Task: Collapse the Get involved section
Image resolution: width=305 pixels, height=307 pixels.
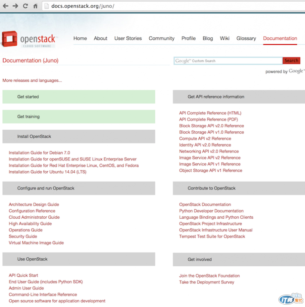Action: (x=239, y=259)
